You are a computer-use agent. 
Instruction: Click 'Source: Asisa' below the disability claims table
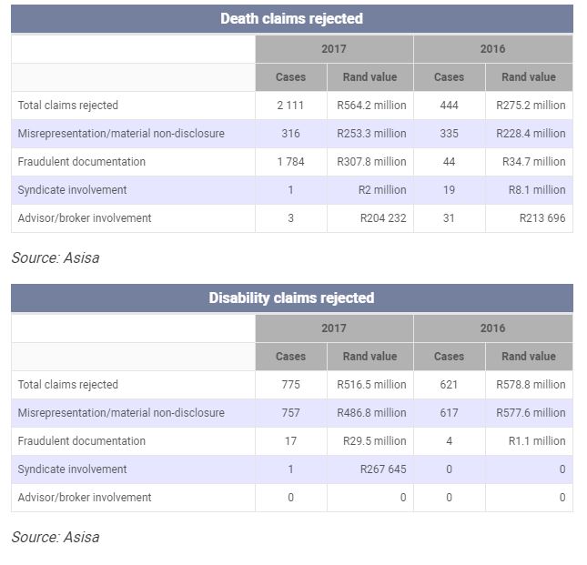pyautogui.click(x=56, y=537)
